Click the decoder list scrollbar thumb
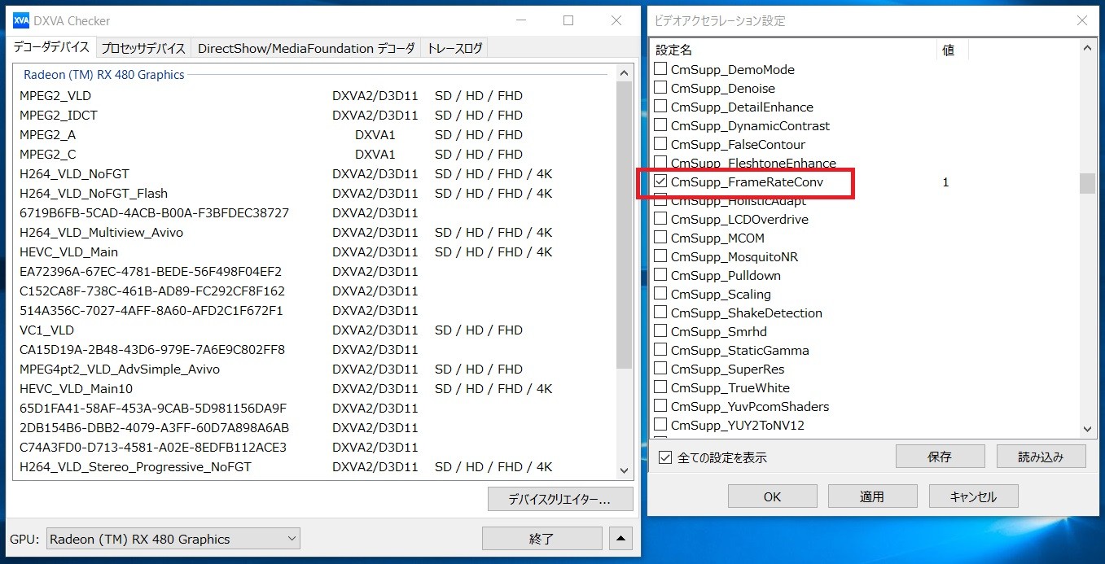 (625, 225)
